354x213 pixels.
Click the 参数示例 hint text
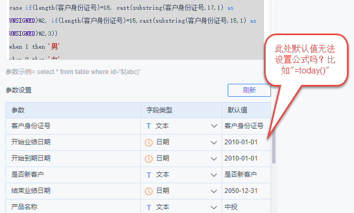click(73, 72)
